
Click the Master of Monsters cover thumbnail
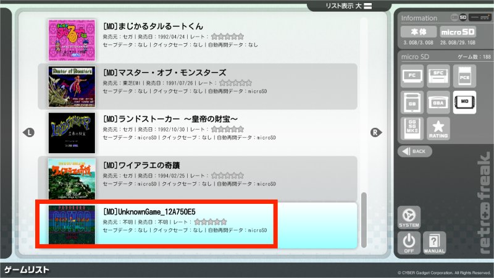(72, 86)
